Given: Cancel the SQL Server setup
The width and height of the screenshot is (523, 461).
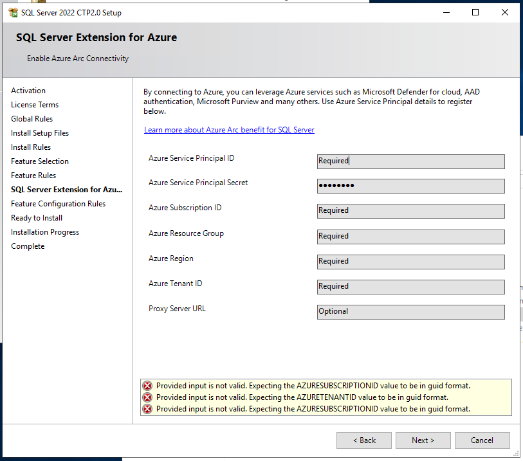Looking at the screenshot, I should coord(482,440).
